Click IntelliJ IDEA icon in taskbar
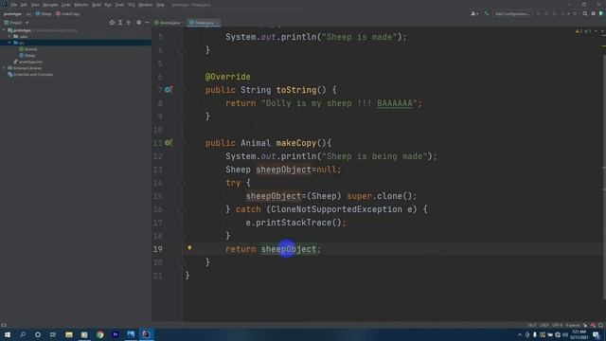The height and width of the screenshot is (341, 606). [146, 334]
